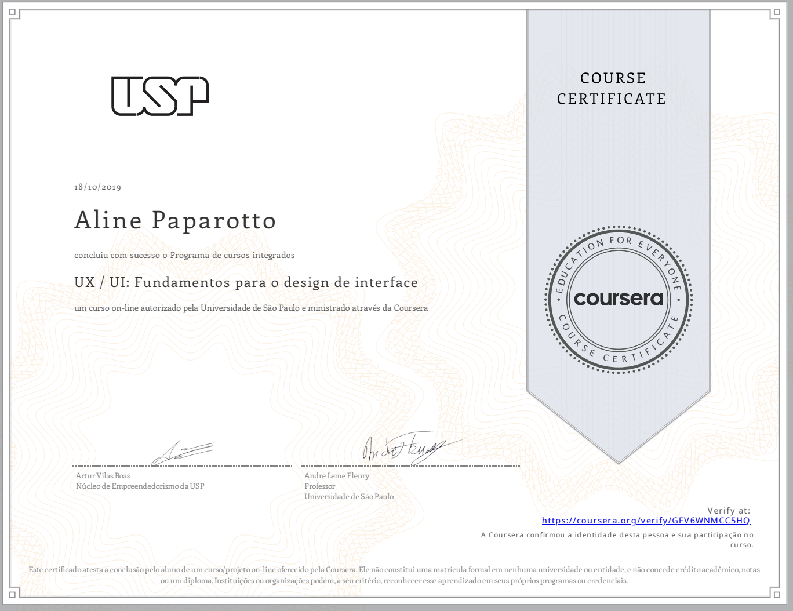
Task: Click Artur Vilas Boas's signature
Action: tap(183, 453)
